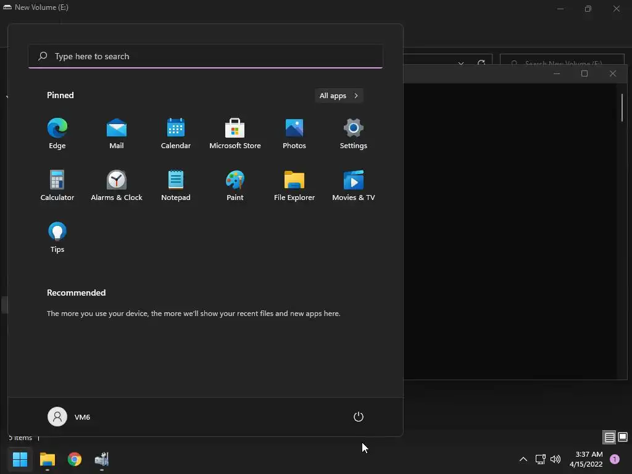Open the Tips app
The image size is (632, 474).
point(57,238)
